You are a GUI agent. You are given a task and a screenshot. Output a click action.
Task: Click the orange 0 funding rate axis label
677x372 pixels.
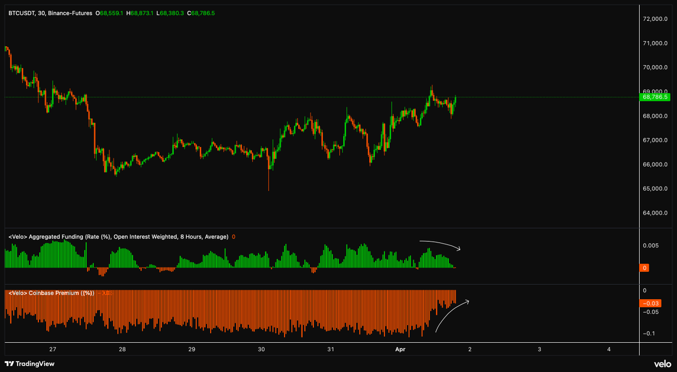point(644,268)
